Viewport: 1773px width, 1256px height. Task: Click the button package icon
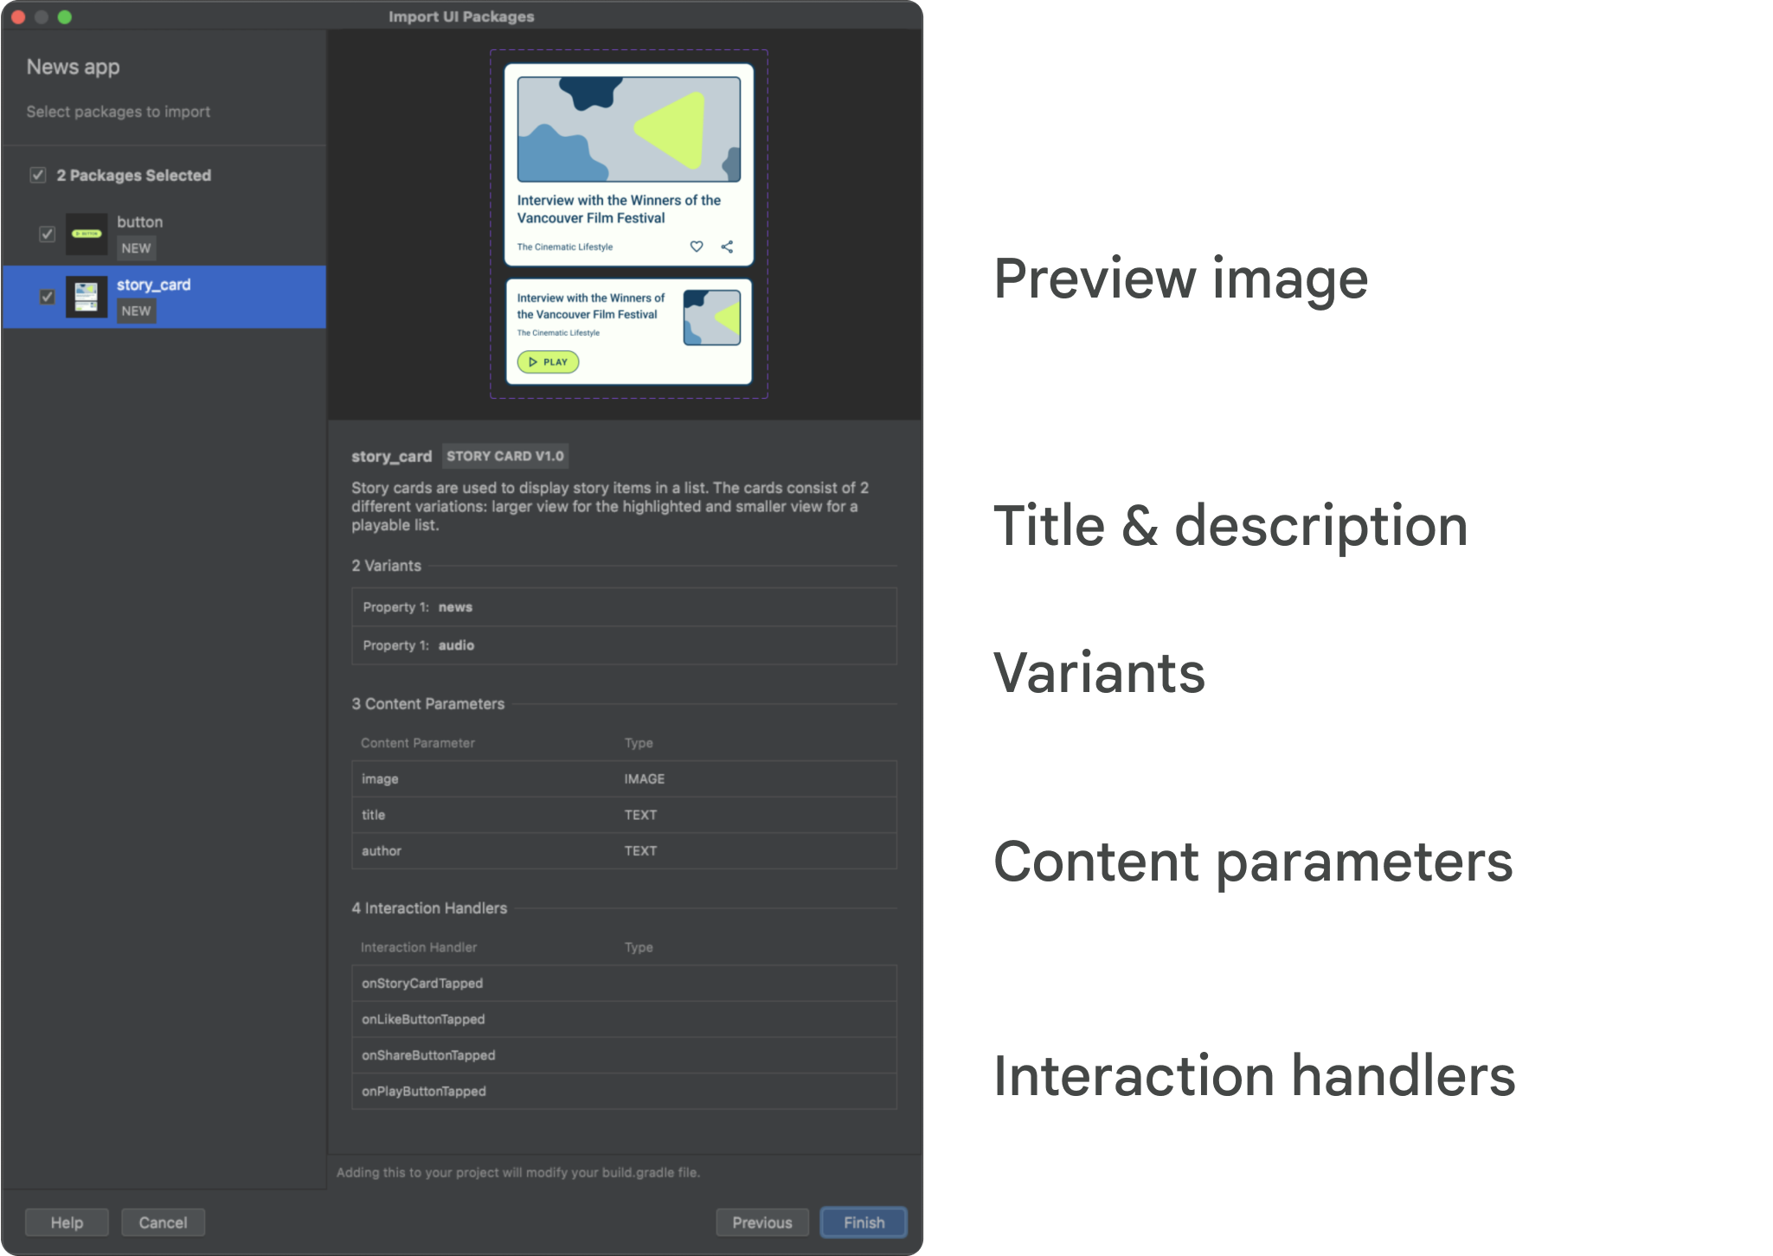(x=86, y=233)
